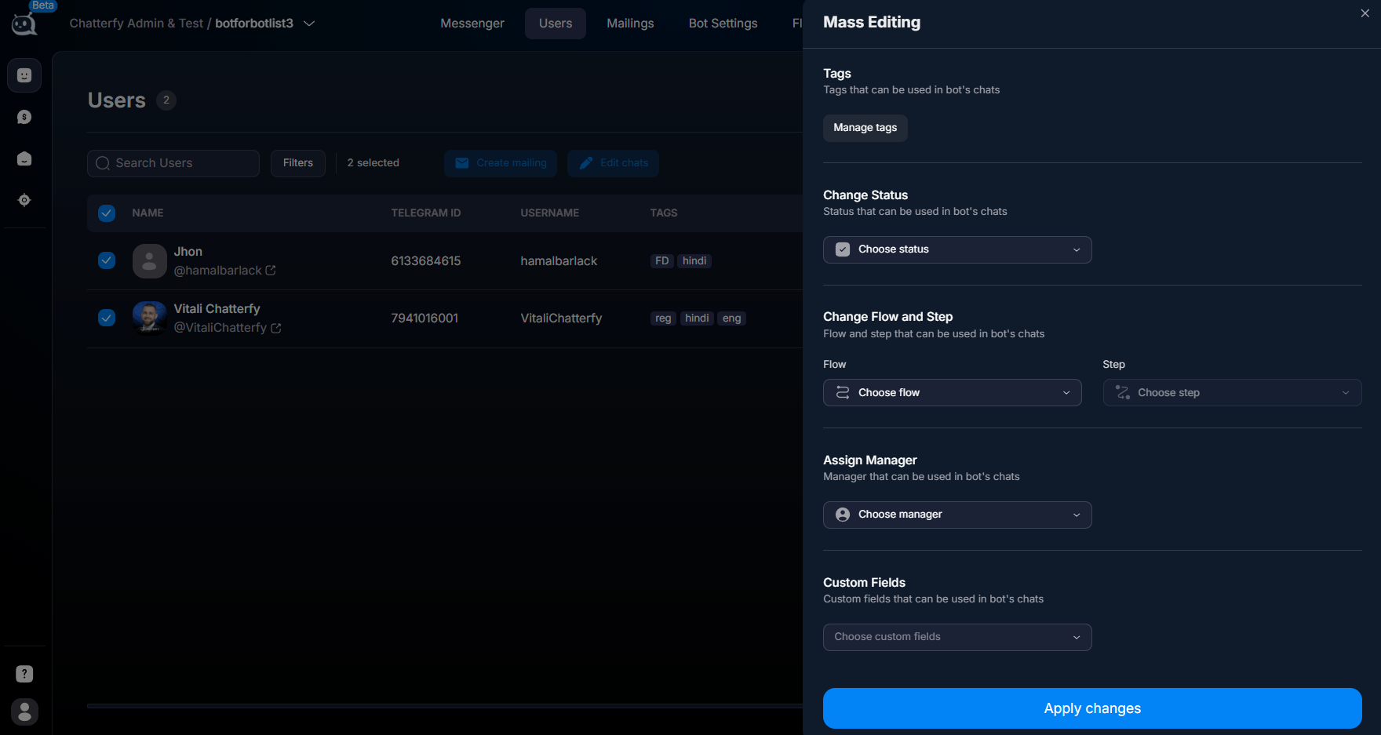Click the Manage tags button
1381x735 pixels.
[865, 128]
